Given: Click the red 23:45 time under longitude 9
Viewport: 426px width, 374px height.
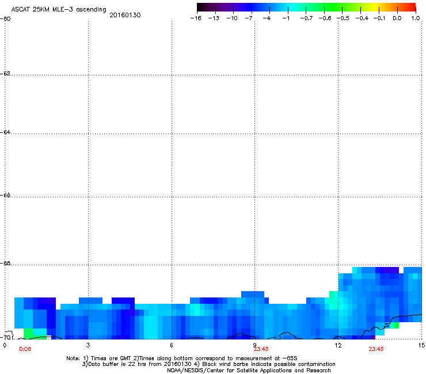Looking at the screenshot, I should click(x=261, y=349).
